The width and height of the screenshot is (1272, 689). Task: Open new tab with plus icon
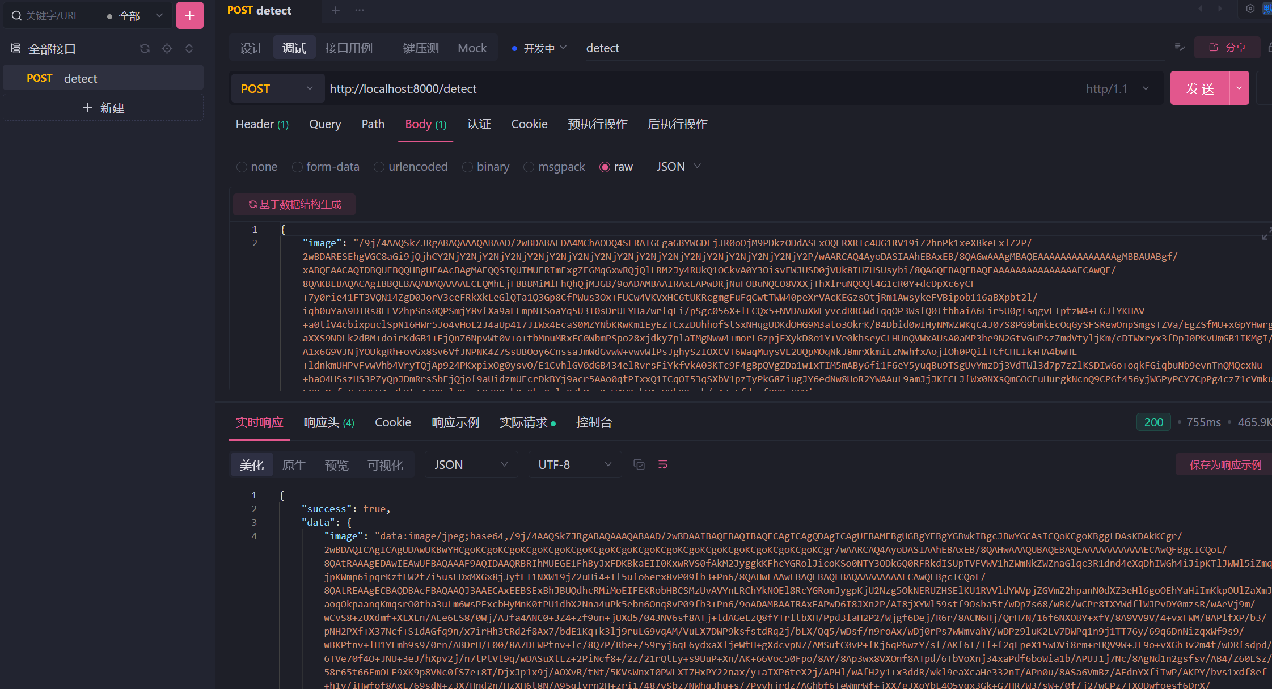click(x=336, y=10)
